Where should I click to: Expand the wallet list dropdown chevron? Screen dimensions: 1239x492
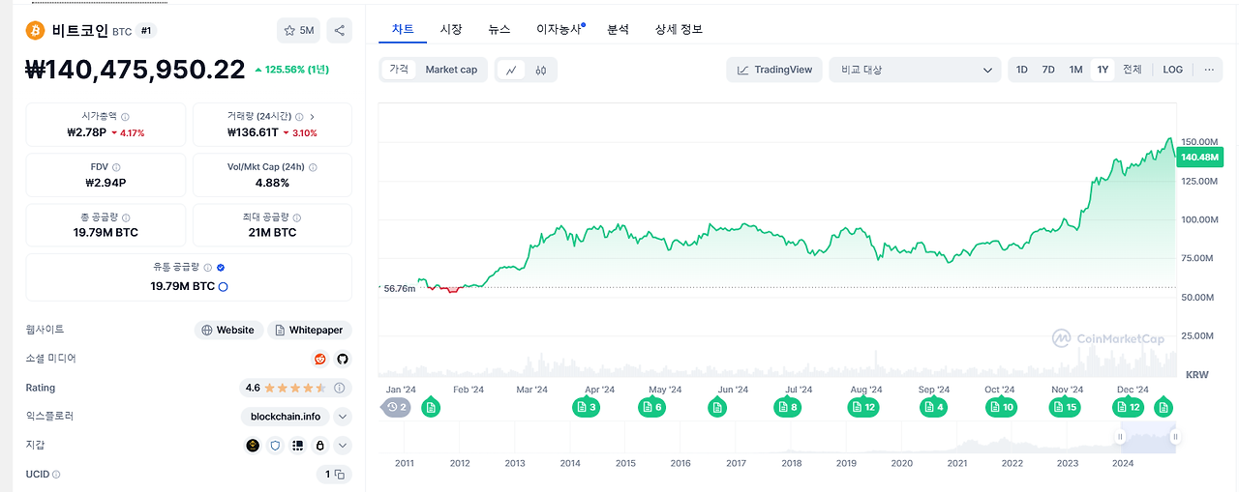tap(343, 446)
